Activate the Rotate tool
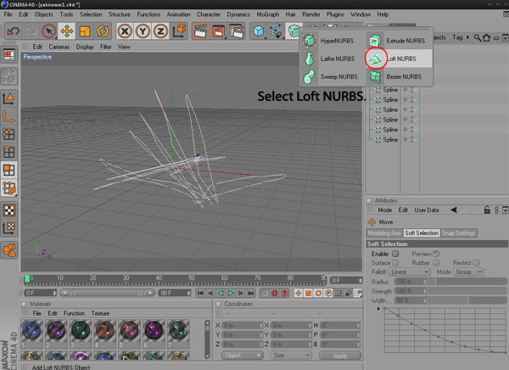 [x=103, y=31]
